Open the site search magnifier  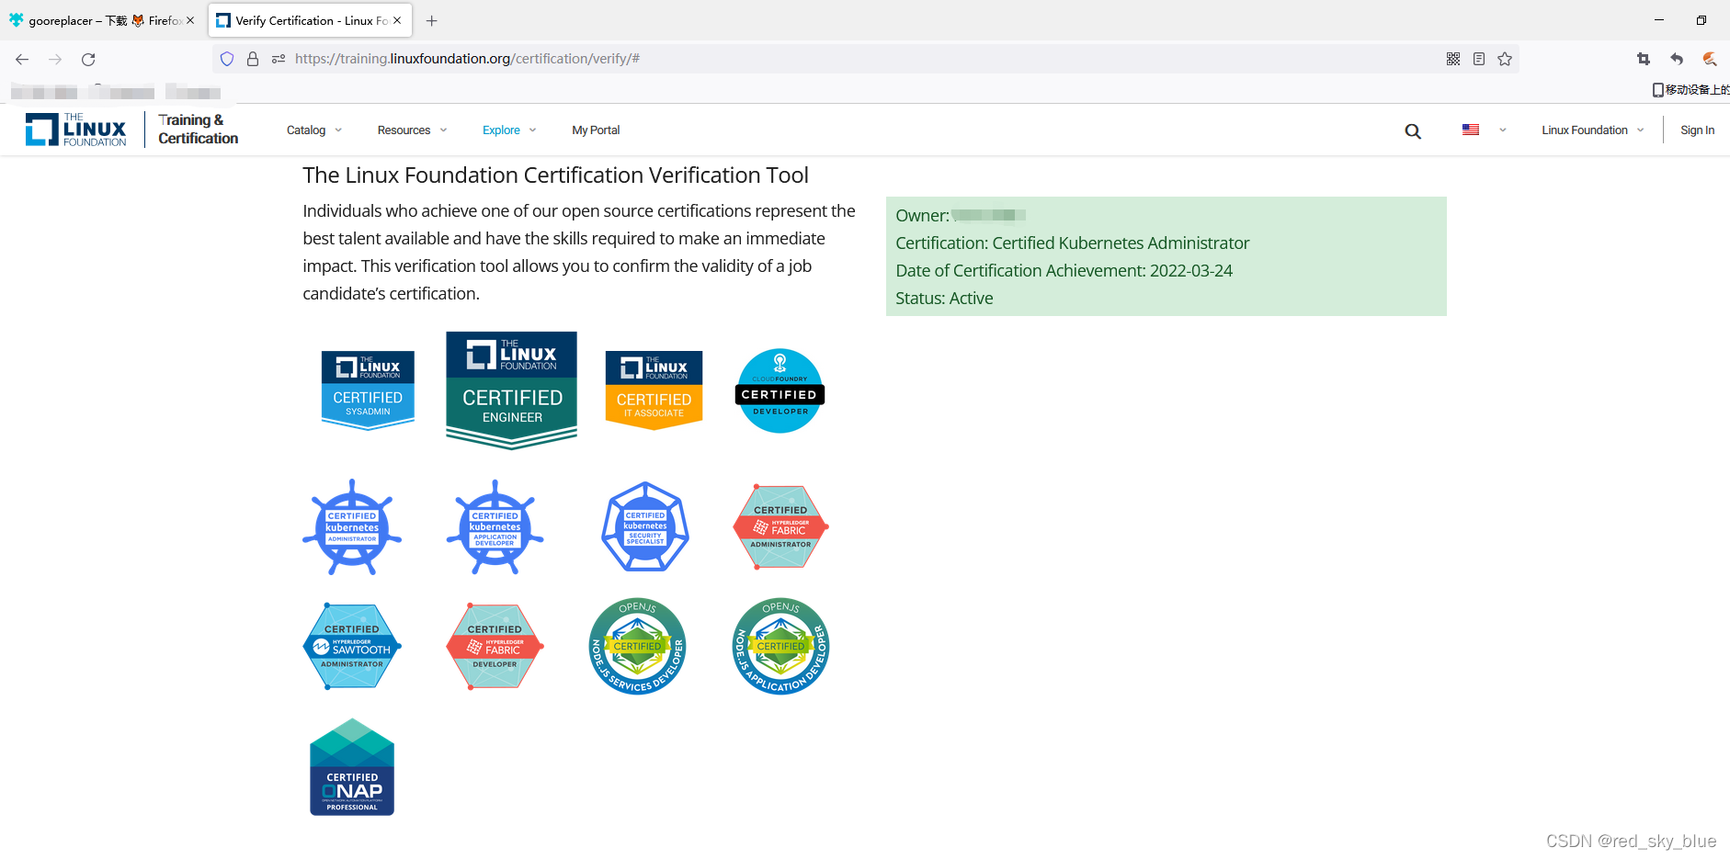[1413, 131]
